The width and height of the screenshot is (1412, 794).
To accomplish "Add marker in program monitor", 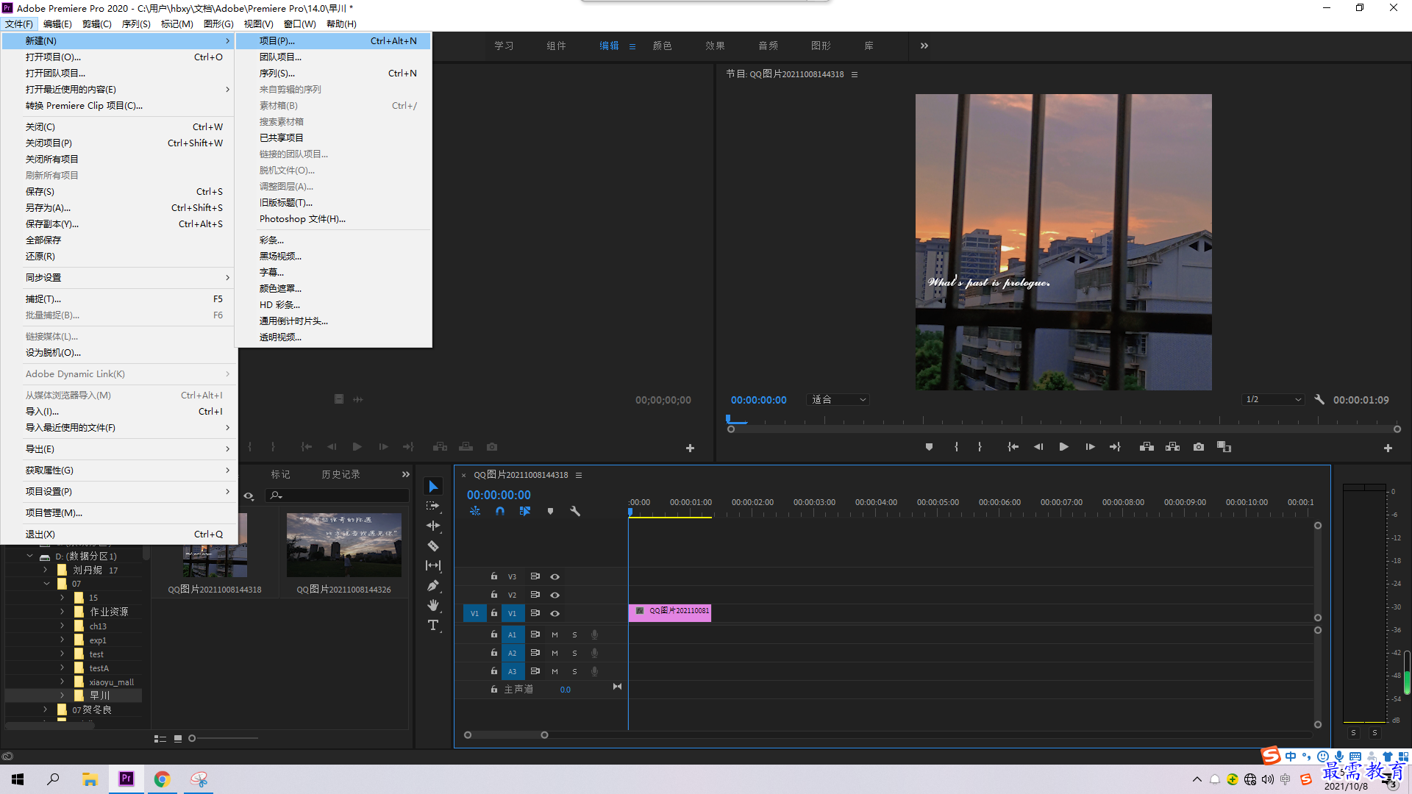I will coord(929,447).
